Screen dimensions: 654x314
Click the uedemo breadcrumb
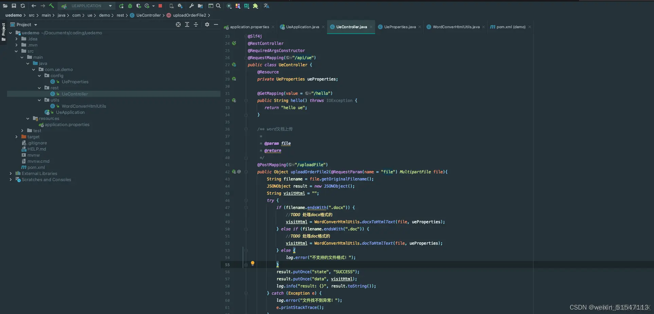click(x=14, y=15)
